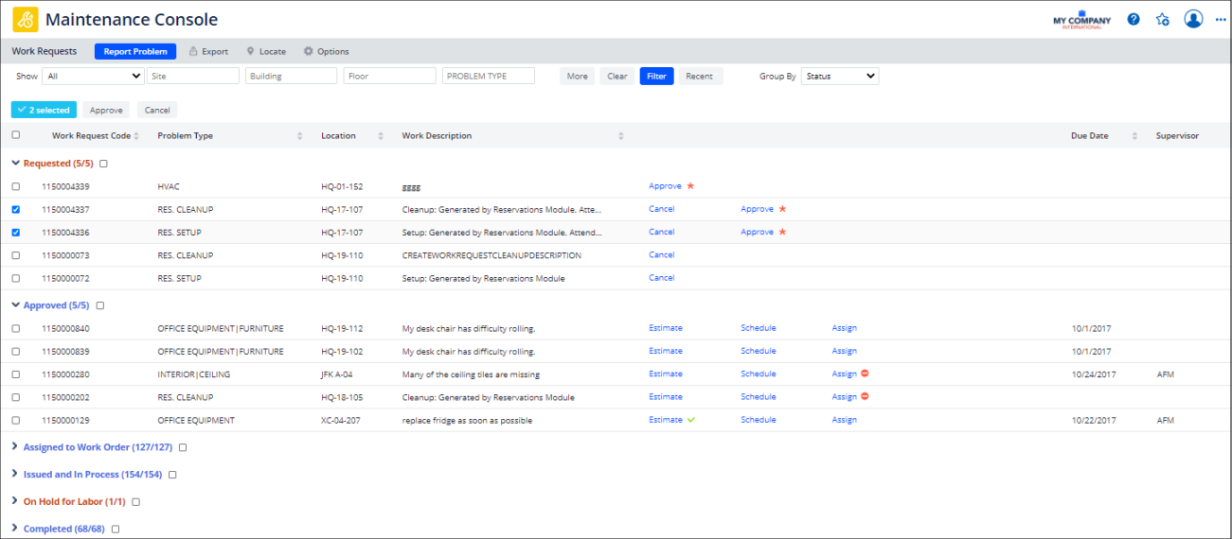
Task: Click the Building filter input field
Action: point(291,77)
